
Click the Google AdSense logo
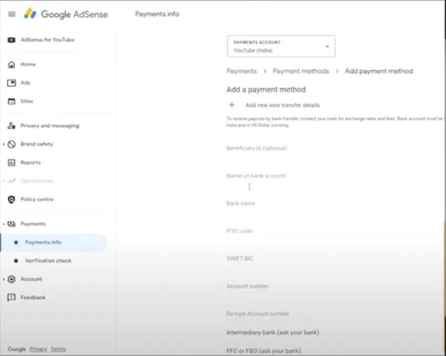tap(66, 14)
